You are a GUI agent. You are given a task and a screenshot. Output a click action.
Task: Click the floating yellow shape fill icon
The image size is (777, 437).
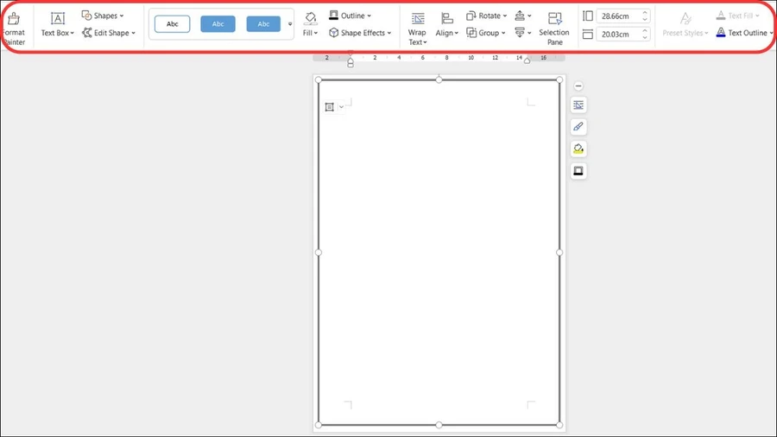click(x=578, y=149)
